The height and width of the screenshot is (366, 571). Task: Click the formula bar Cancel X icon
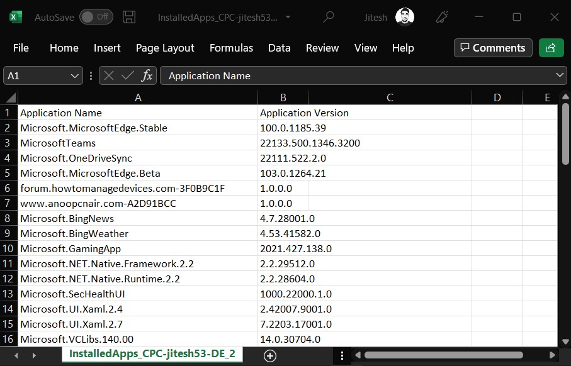[108, 75]
